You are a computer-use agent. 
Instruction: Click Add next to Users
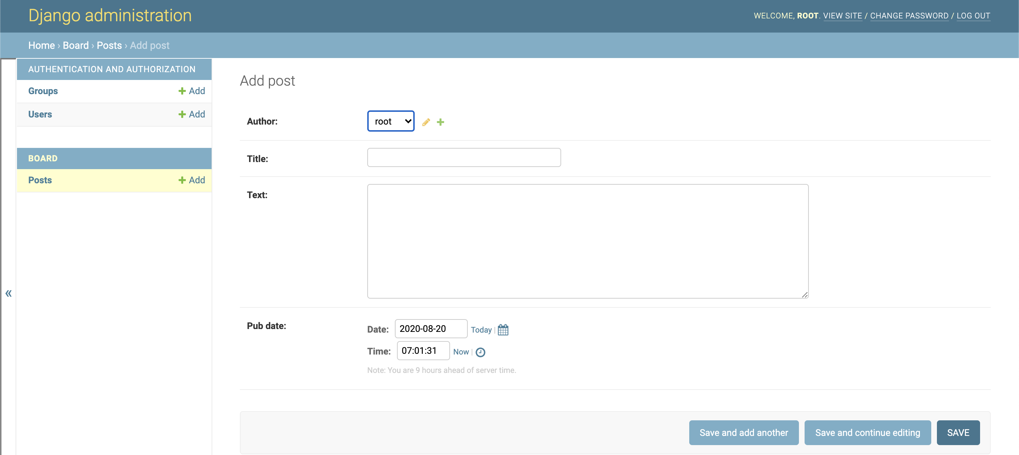191,114
